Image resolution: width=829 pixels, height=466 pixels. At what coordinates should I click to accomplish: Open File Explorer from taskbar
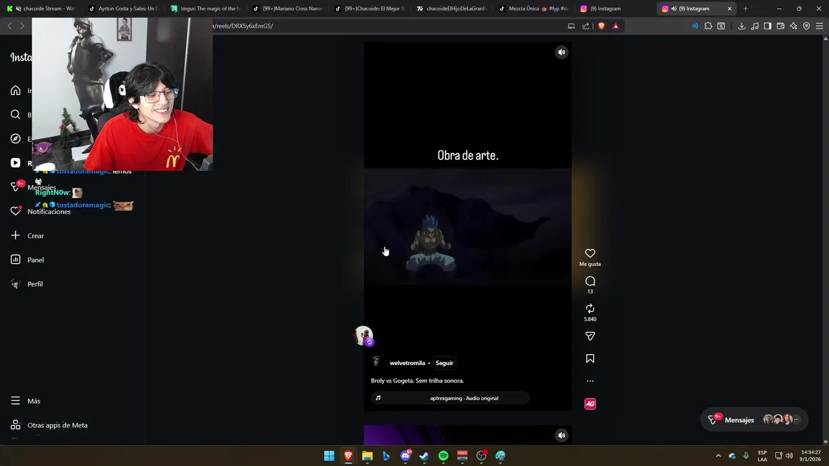click(367, 456)
